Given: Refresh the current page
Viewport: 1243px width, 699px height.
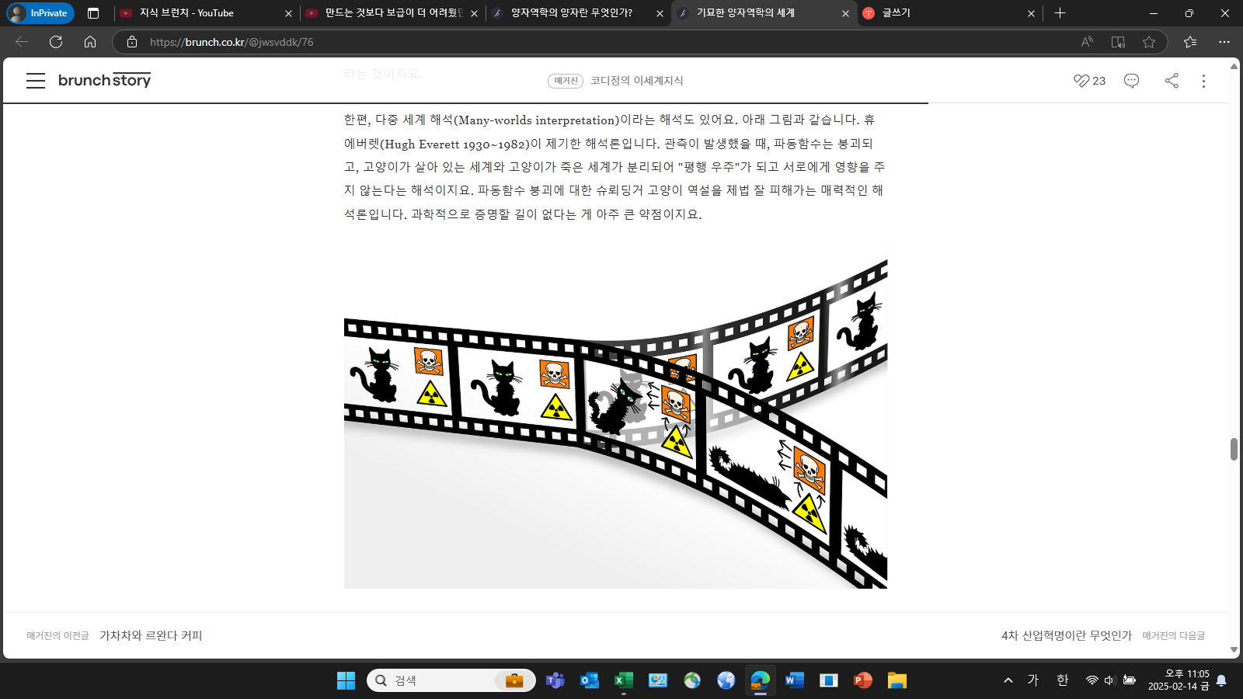Looking at the screenshot, I should [x=56, y=42].
